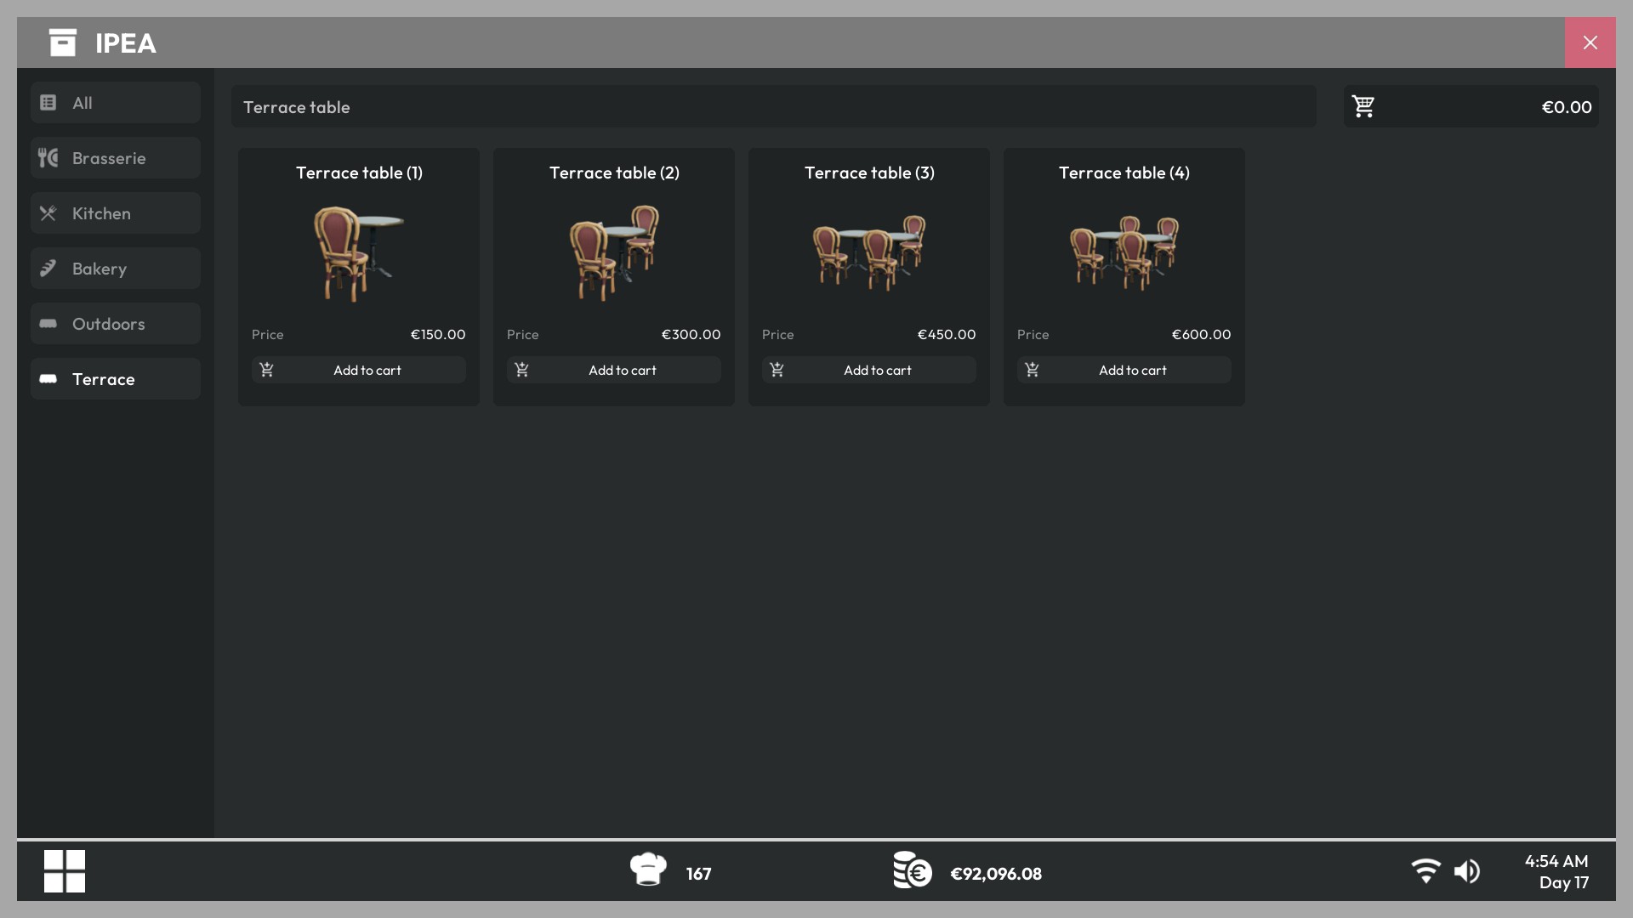1633x918 pixels.
Task: Click the 167 reputation counter
Action: coord(698,874)
